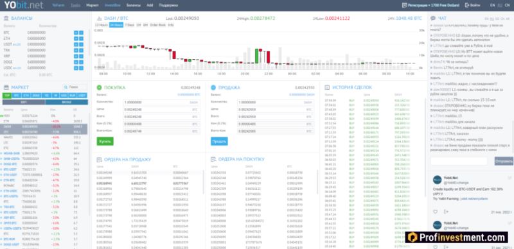514x249 pixels.
Task: Switch to the Order Book chart tab
Action: [x=157, y=25]
